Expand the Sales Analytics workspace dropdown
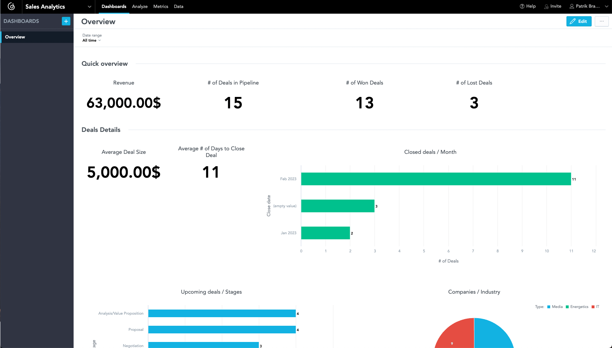The height and width of the screenshot is (348, 612). click(x=89, y=6)
